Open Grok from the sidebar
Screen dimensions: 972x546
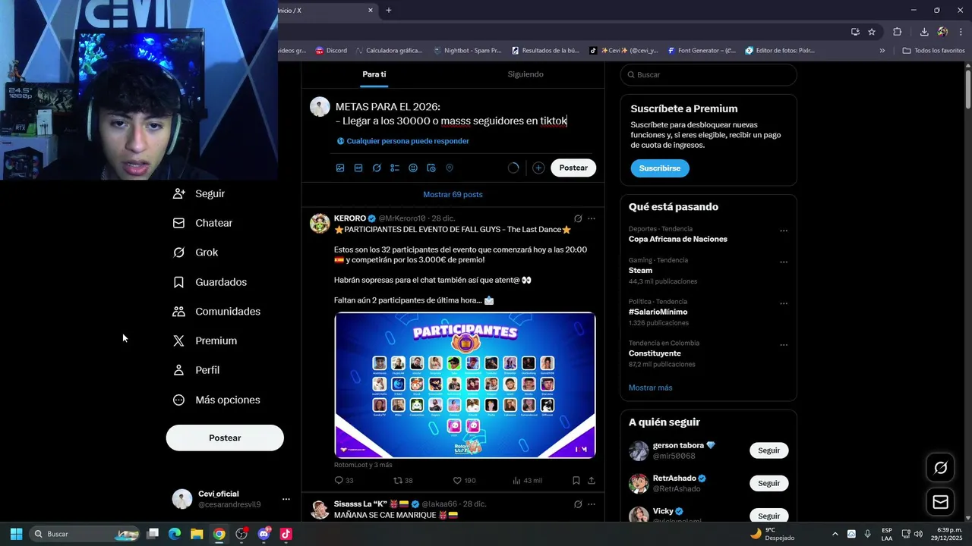pyautogui.click(x=196, y=253)
